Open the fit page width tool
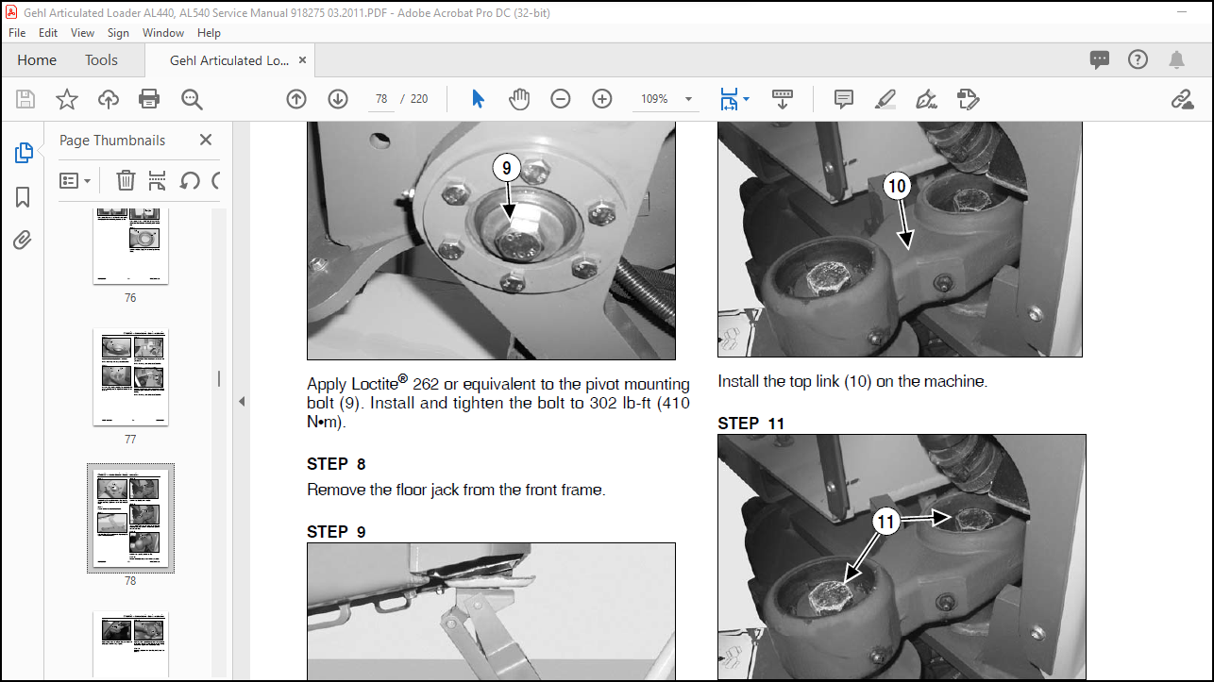Screen dimensions: 1214x682 (x=729, y=99)
